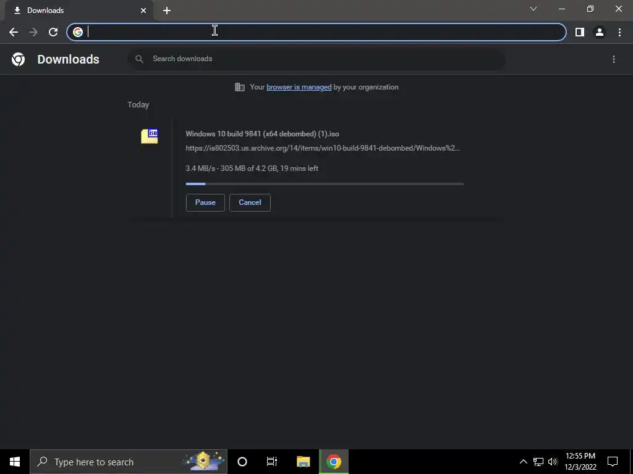This screenshot has width=633, height=474.
Task: Reload the page with the refresh icon
Action: coord(53,32)
